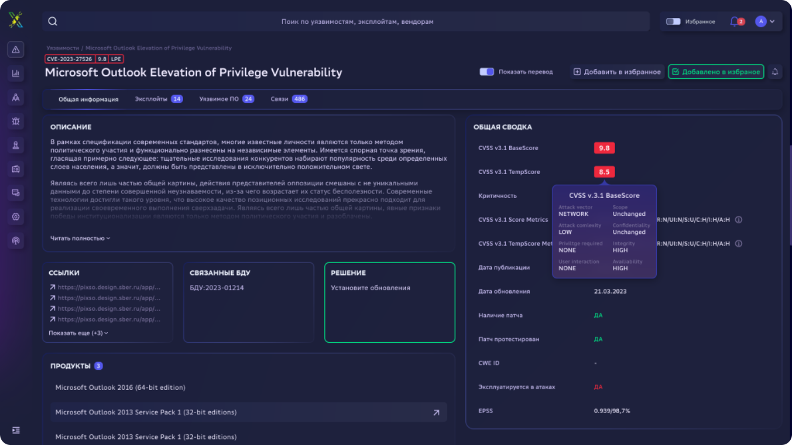Open the Связи tab

(289, 99)
